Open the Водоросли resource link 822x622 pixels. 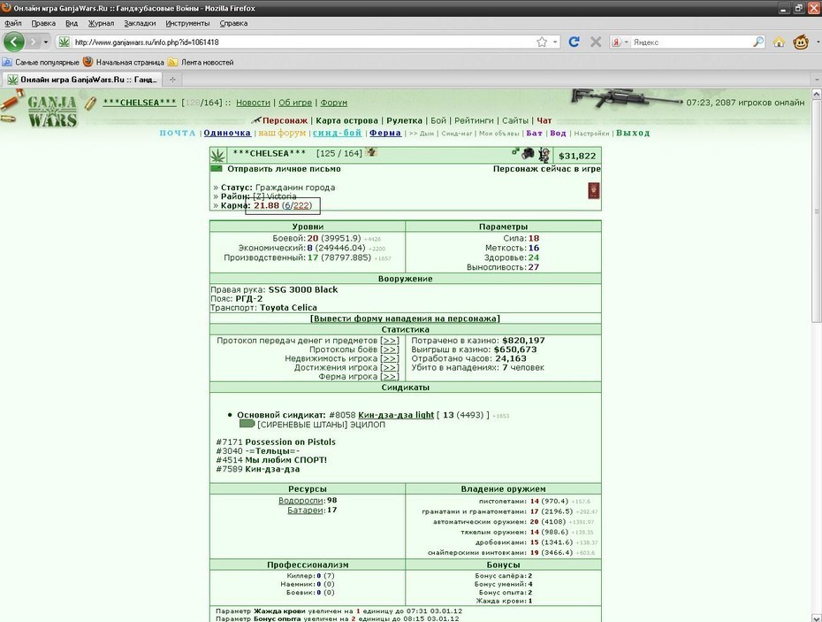pyautogui.click(x=301, y=501)
